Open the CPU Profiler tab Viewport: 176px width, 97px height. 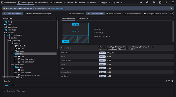tap(56, 3)
